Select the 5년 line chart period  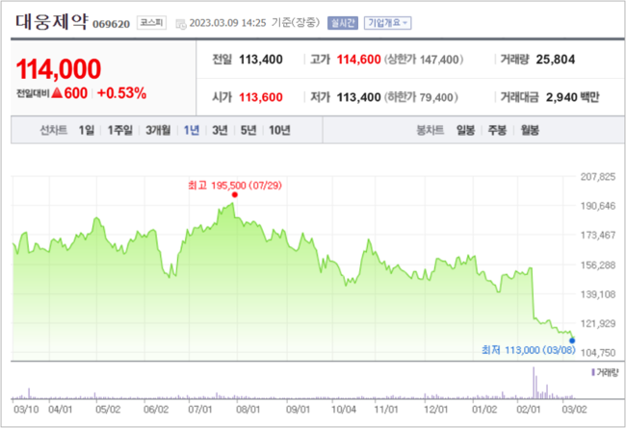click(248, 130)
